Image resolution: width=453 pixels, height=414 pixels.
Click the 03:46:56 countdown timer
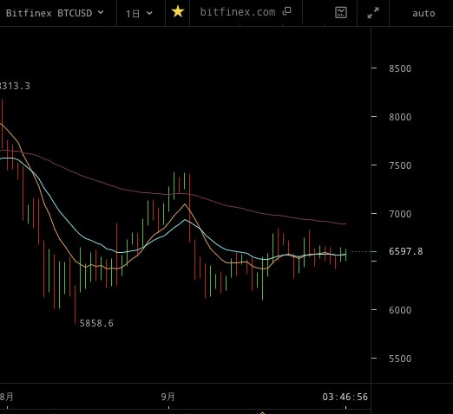pyautogui.click(x=345, y=397)
